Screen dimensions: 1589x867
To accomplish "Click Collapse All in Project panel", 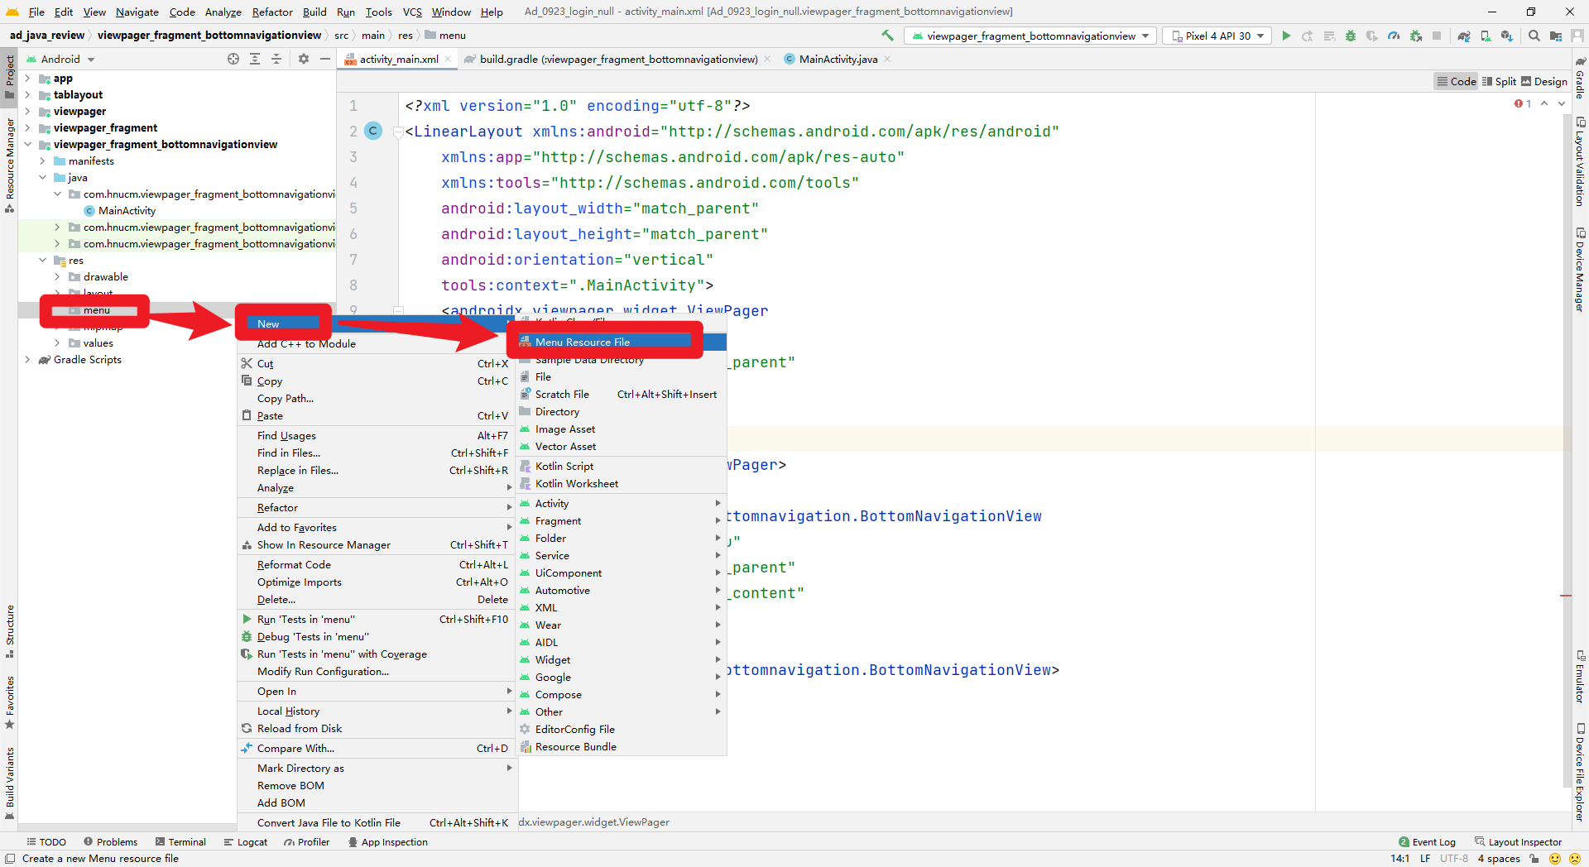I will tap(276, 59).
